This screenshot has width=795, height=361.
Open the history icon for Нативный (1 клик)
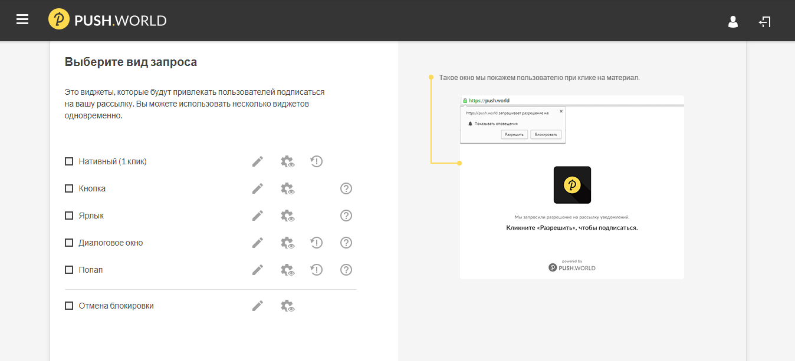click(x=317, y=161)
